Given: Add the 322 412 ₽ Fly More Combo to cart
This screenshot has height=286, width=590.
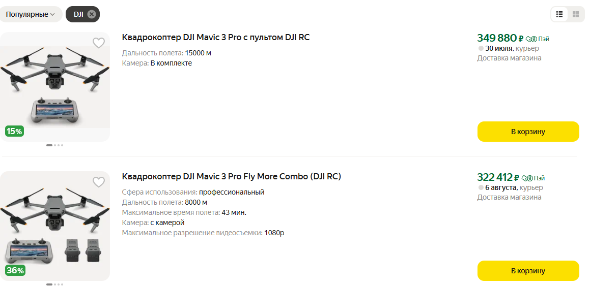Looking at the screenshot, I should (x=528, y=271).
